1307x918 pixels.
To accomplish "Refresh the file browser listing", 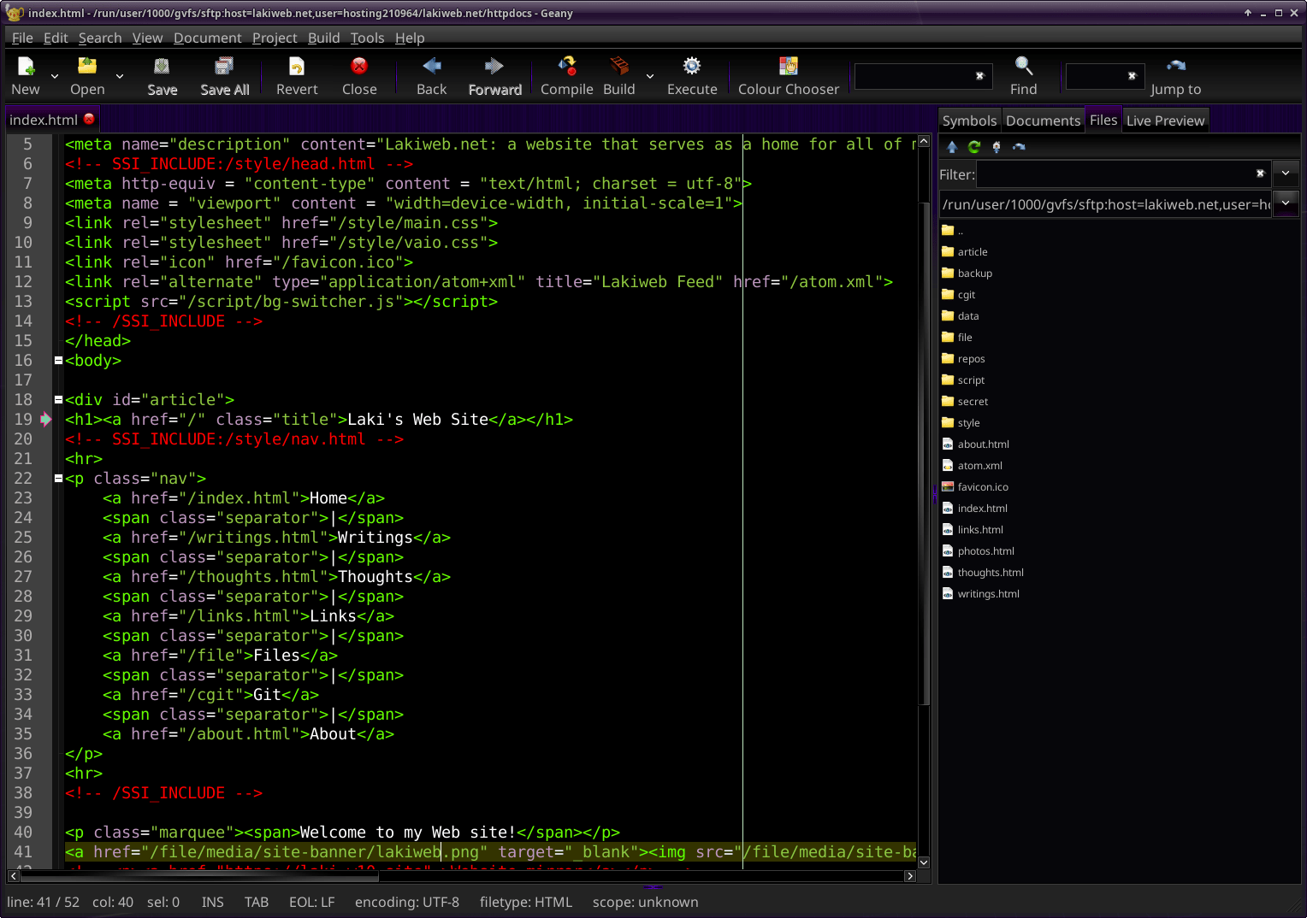I will point(974,147).
